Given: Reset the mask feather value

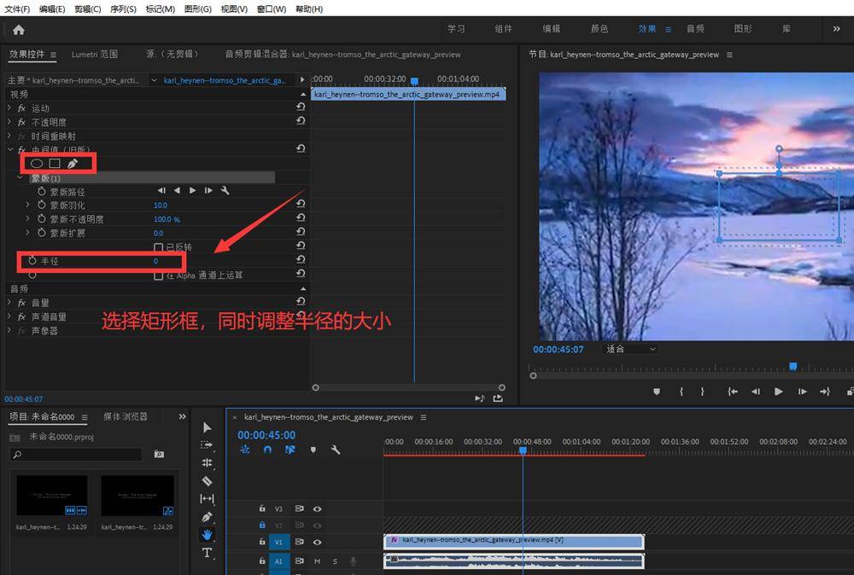Looking at the screenshot, I should click(301, 204).
